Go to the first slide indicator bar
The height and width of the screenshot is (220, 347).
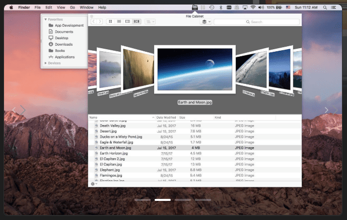pyautogui.click(x=143, y=200)
